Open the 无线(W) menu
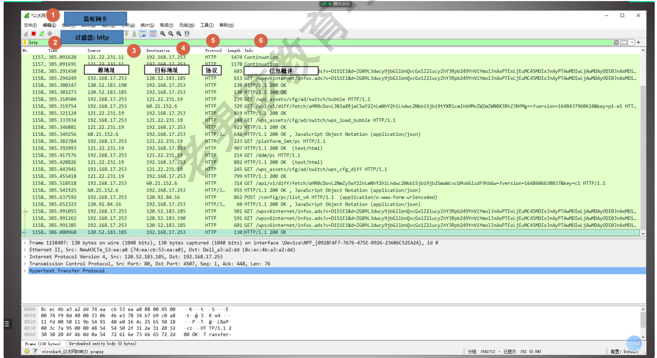Viewport: 657px width, 358px height. pyautogui.click(x=187, y=25)
